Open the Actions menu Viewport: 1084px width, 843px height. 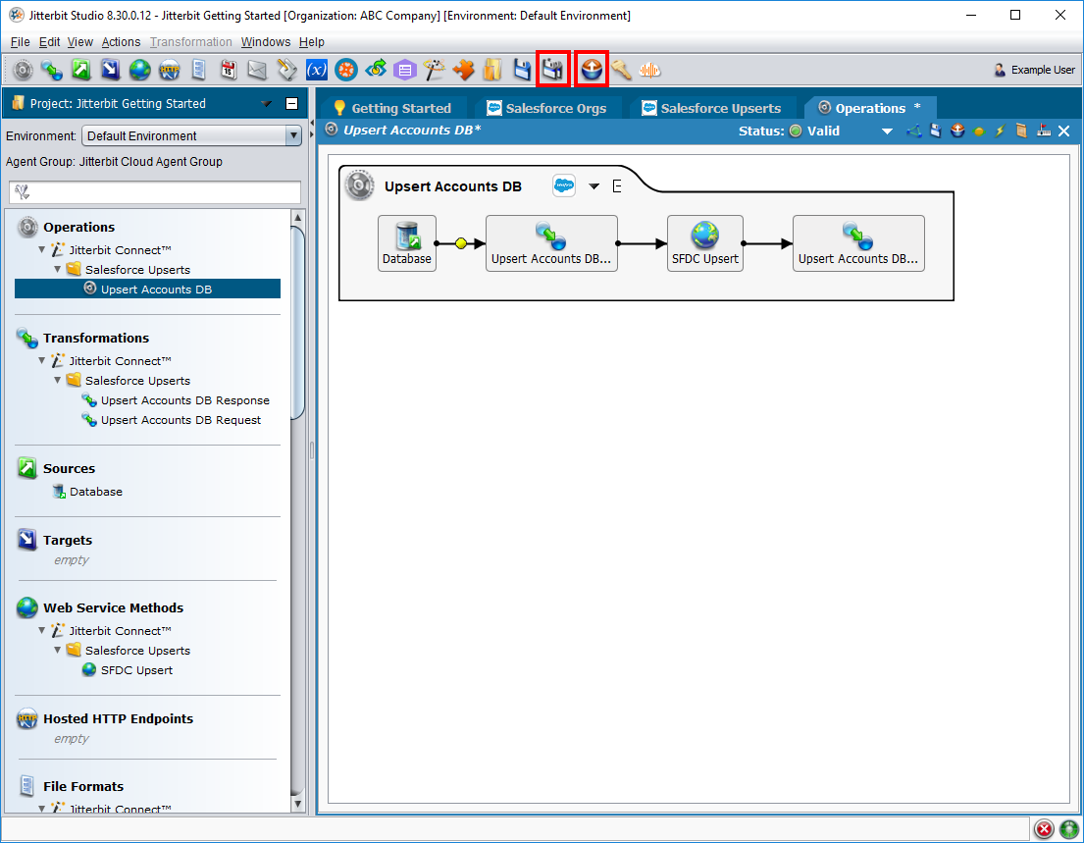coord(121,42)
